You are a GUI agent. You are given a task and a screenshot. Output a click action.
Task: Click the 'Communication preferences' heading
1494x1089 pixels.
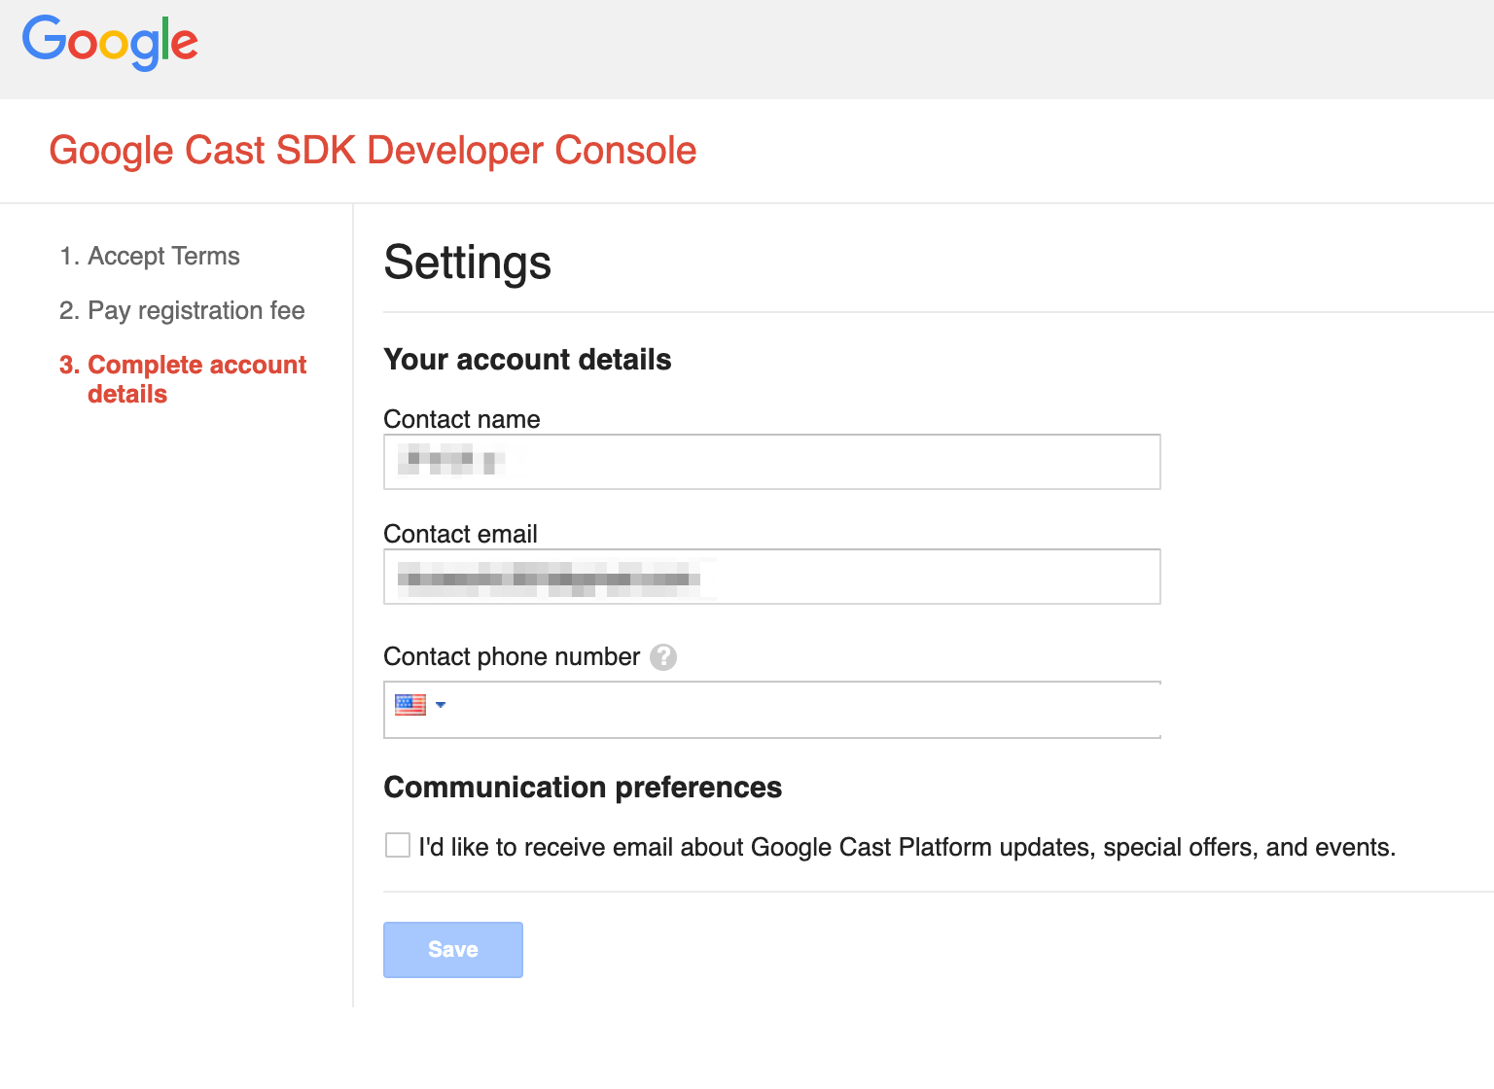583,788
